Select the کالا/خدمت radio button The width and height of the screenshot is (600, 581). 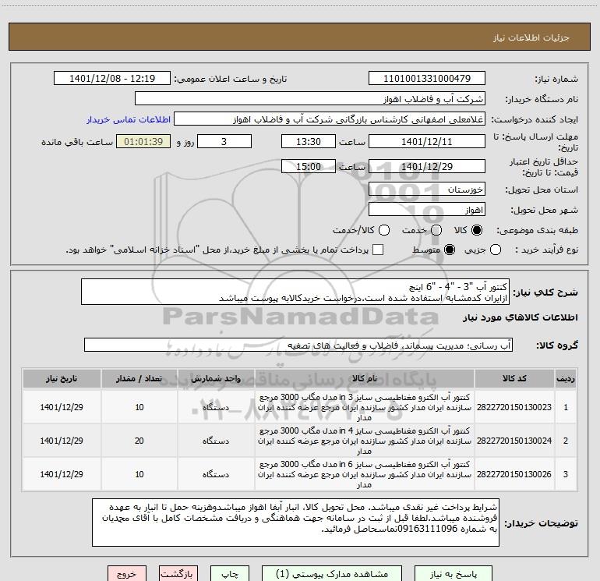click(x=384, y=230)
